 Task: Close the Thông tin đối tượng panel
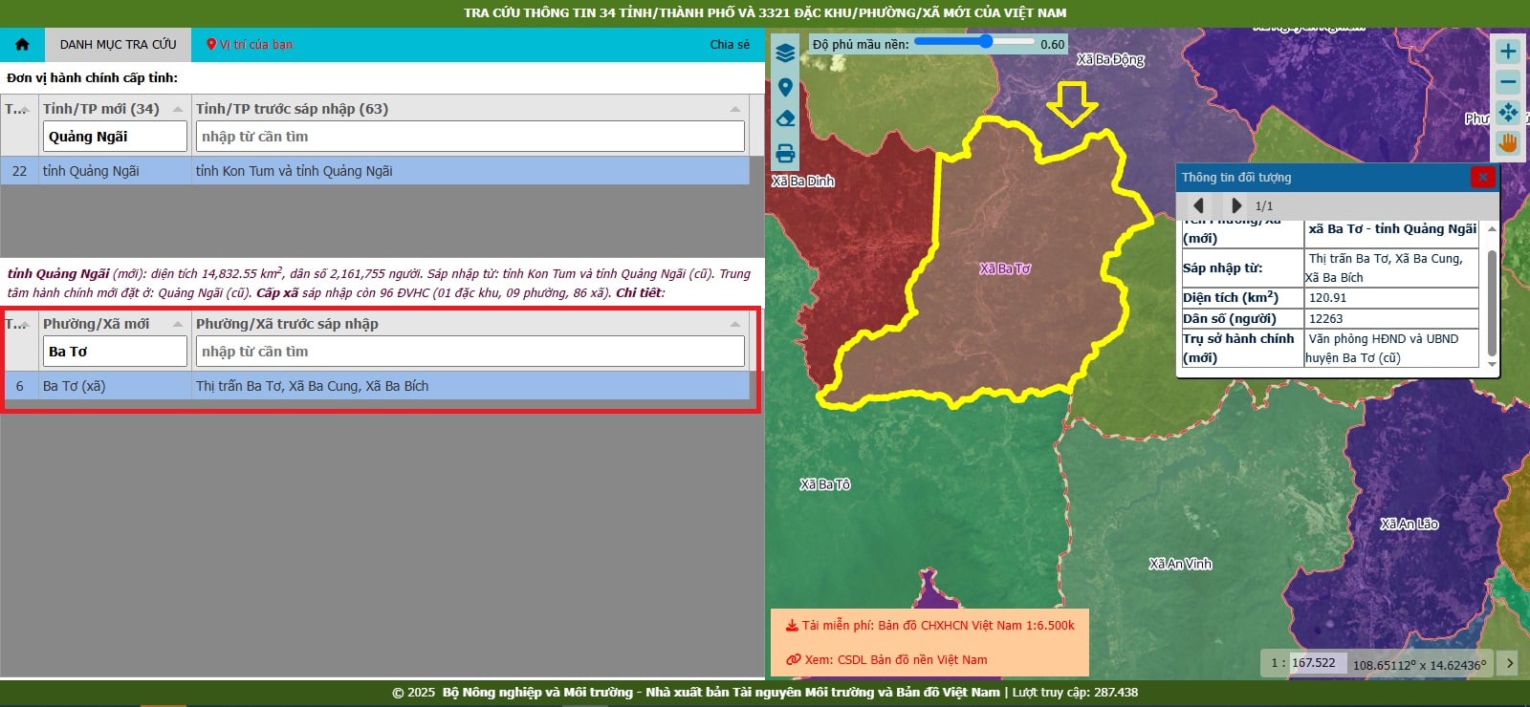1482,177
